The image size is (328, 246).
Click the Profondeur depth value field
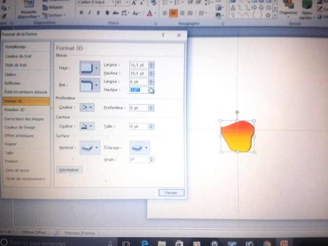[x=138, y=108]
